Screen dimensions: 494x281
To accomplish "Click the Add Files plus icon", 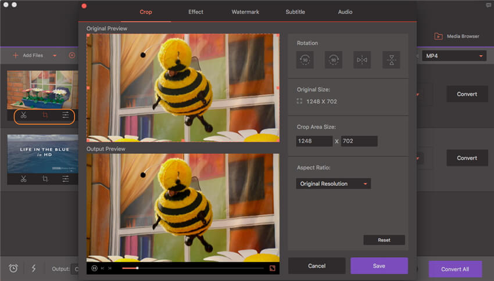I will pyautogui.click(x=16, y=55).
